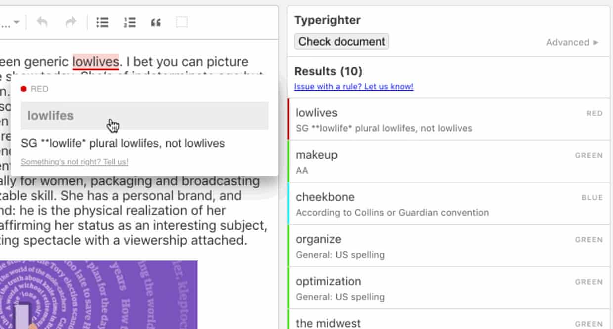
Task: Open the truncated style dropdown in toolbar
Action: [x=11, y=22]
